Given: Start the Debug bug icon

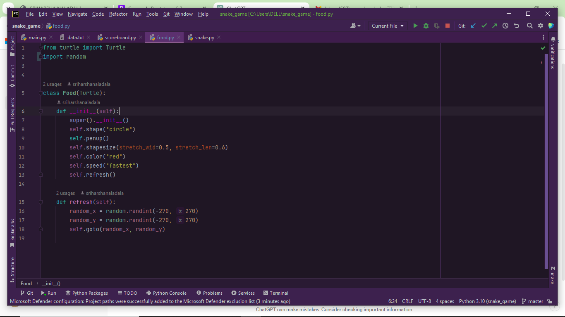Looking at the screenshot, I should 426,26.
